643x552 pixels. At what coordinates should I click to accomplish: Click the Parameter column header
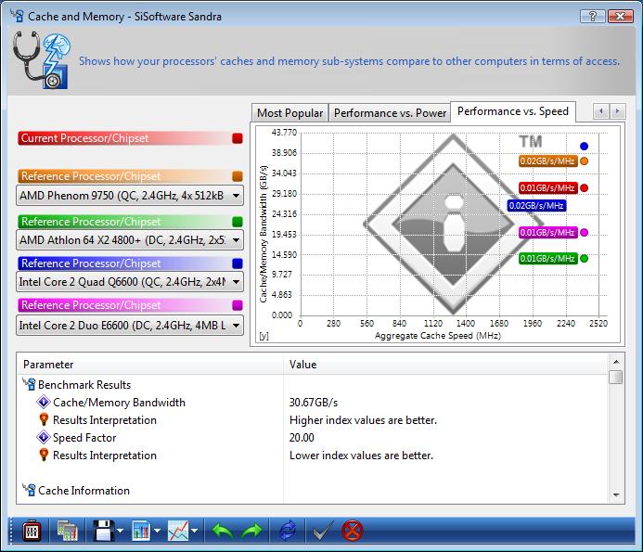tap(150, 365)
